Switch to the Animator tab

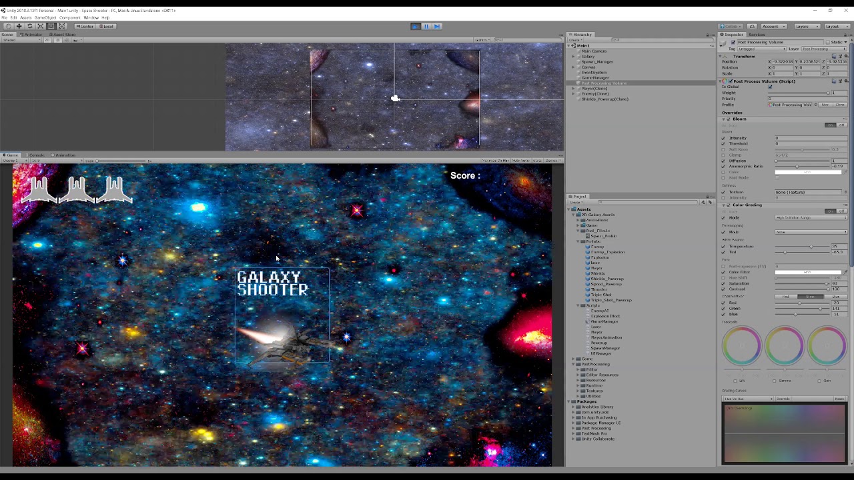coord(31,35)
